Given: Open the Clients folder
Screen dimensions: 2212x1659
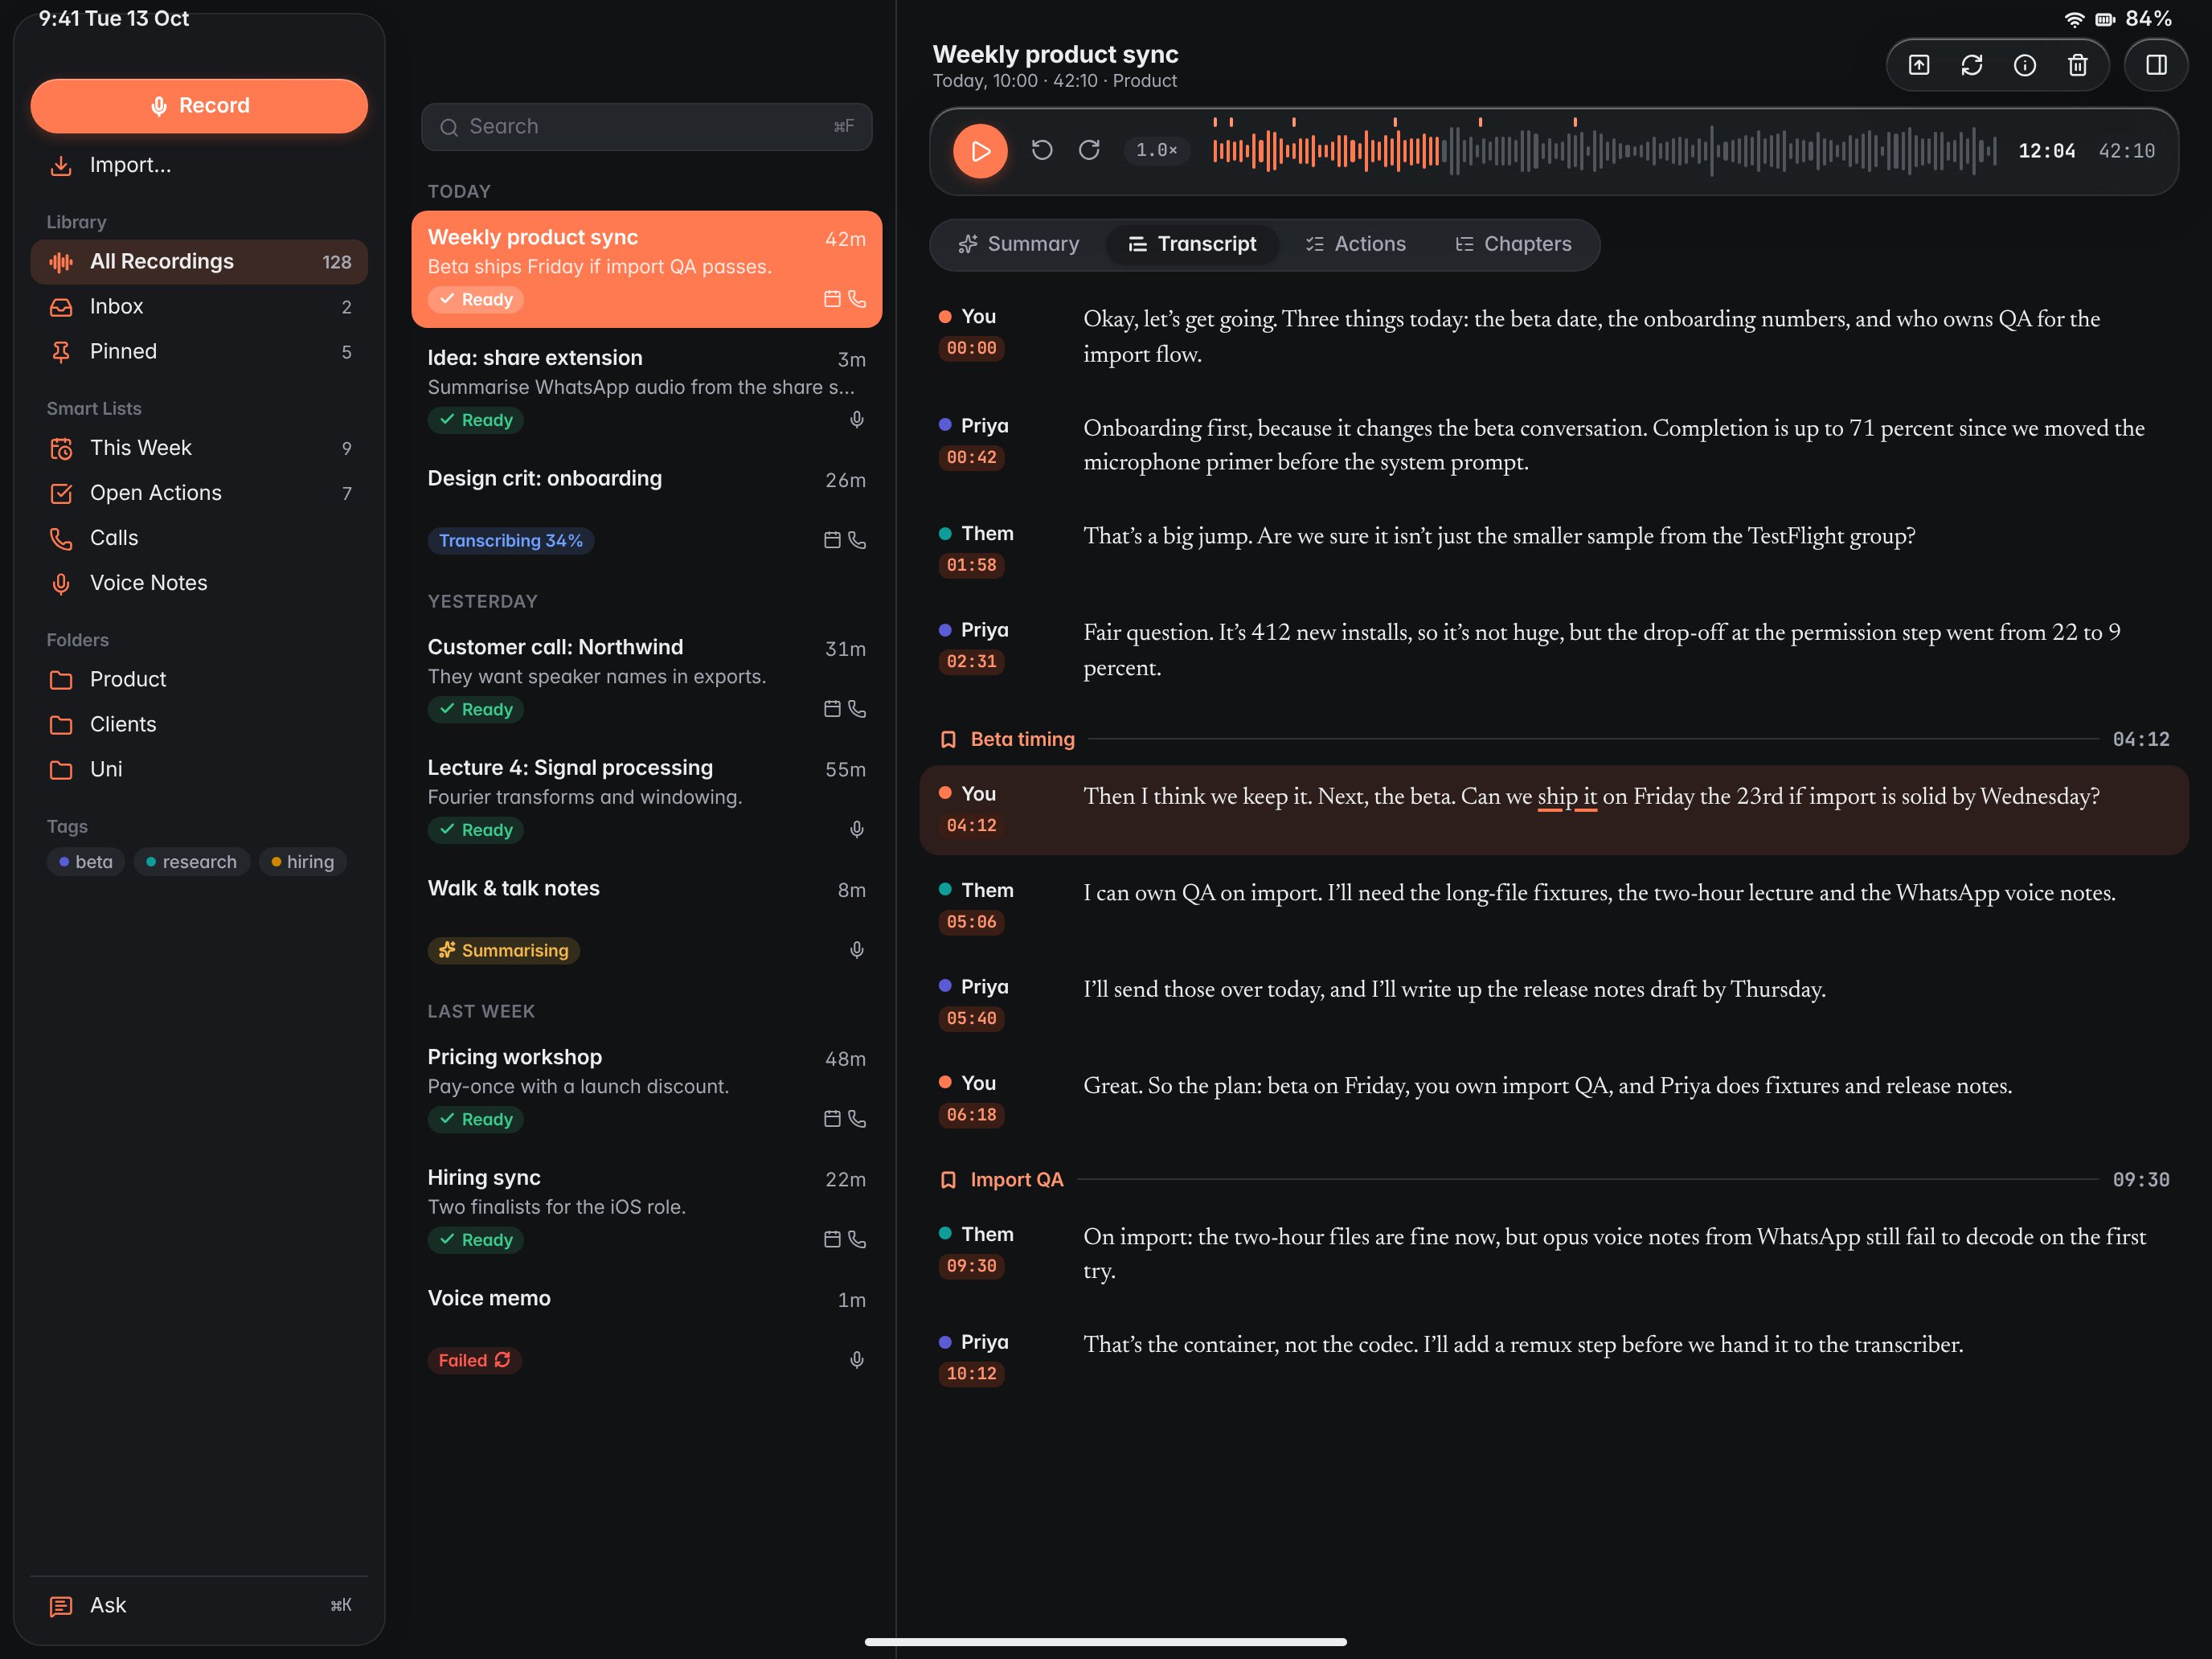Looking at the screenshot, I should (199, 725).
